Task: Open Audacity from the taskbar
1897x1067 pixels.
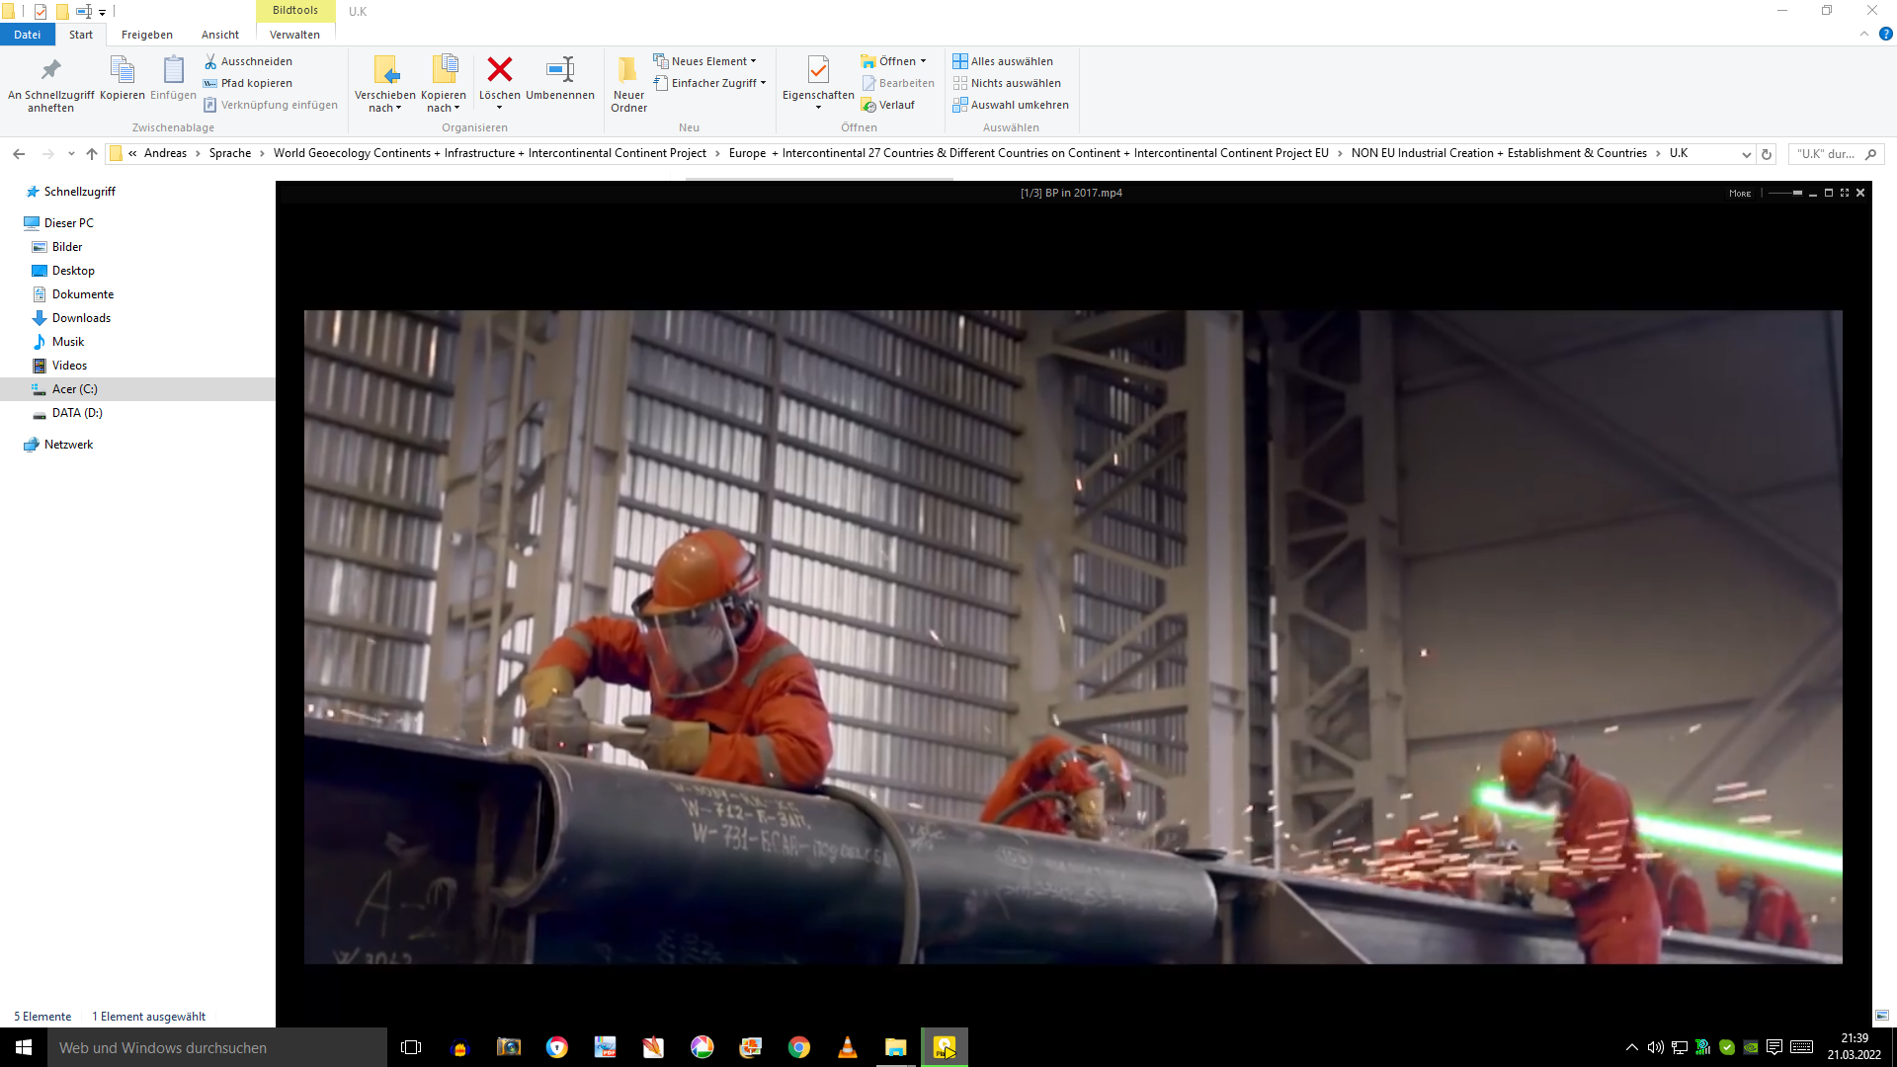Action: pos(459,1047)
